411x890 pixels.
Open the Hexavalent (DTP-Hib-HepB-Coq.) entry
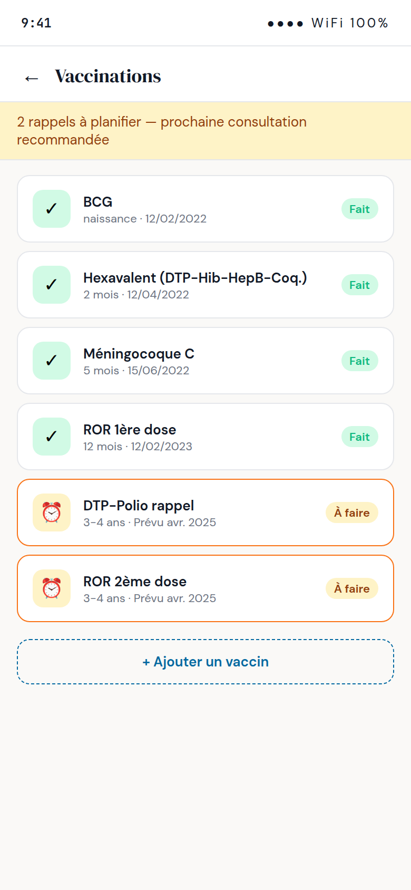[205, 285]
